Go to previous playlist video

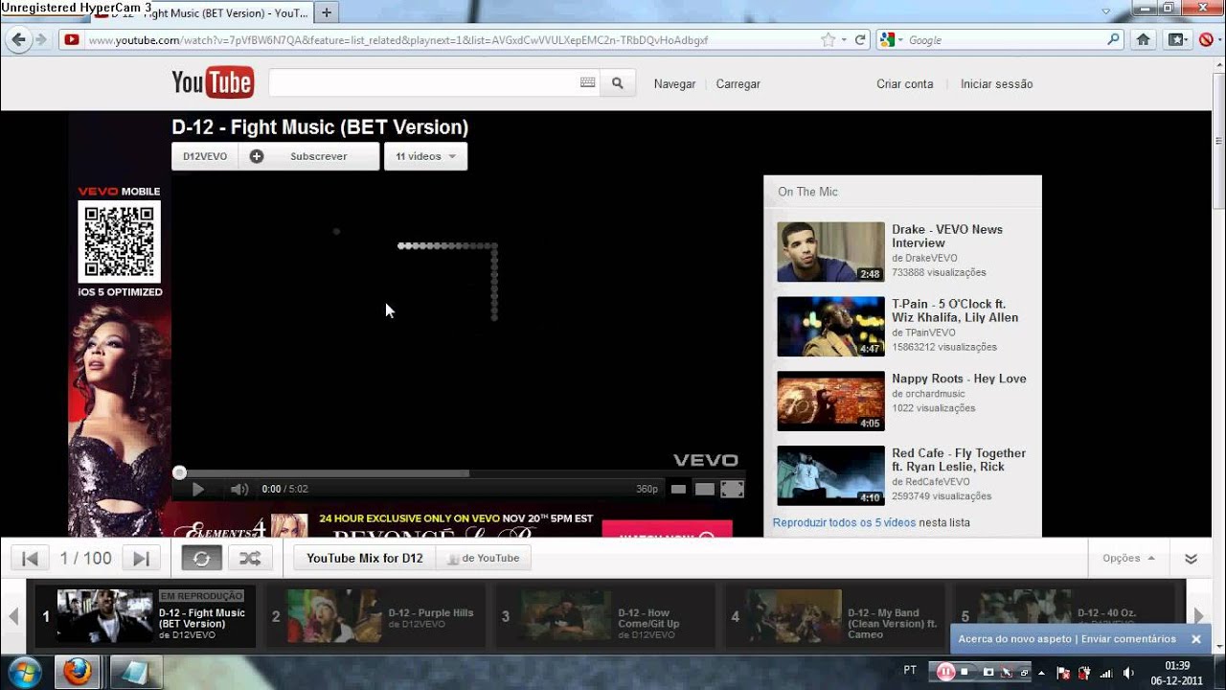click(30, 558)
